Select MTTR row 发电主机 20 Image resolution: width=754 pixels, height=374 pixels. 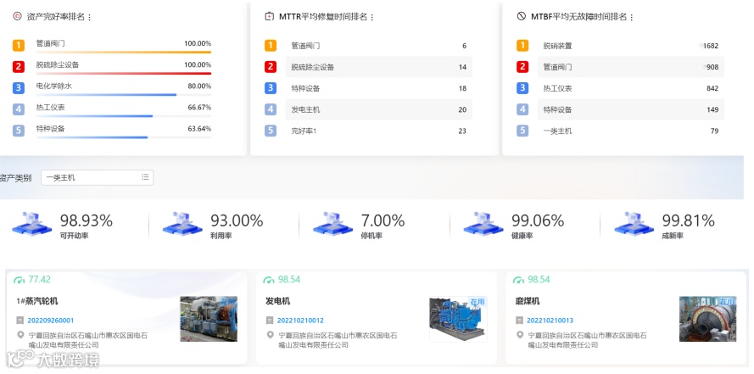[379, 109]
